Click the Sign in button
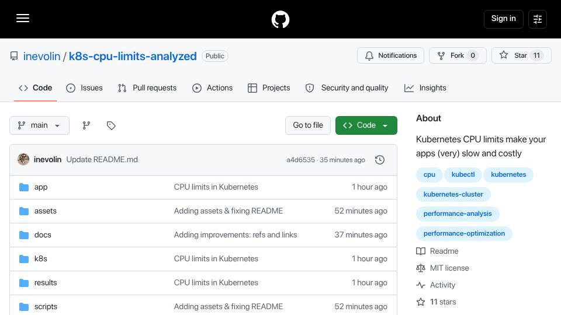This screenshot has width=561, height=315. point(503,19)
